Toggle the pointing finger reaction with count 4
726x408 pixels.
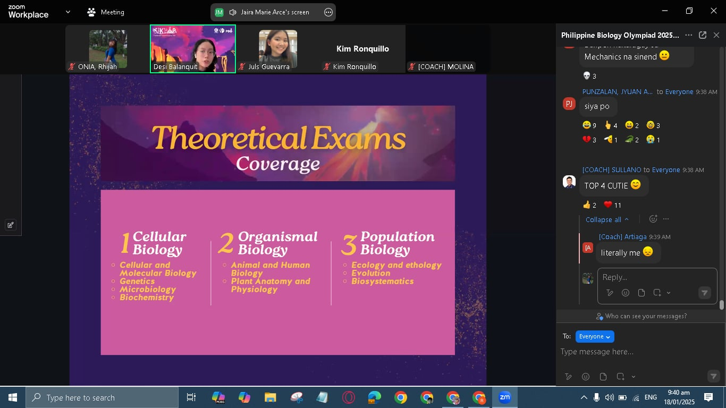pos(611,125)
